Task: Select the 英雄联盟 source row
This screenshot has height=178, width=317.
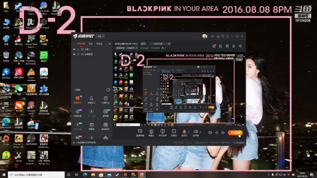Action: [92, 54]
